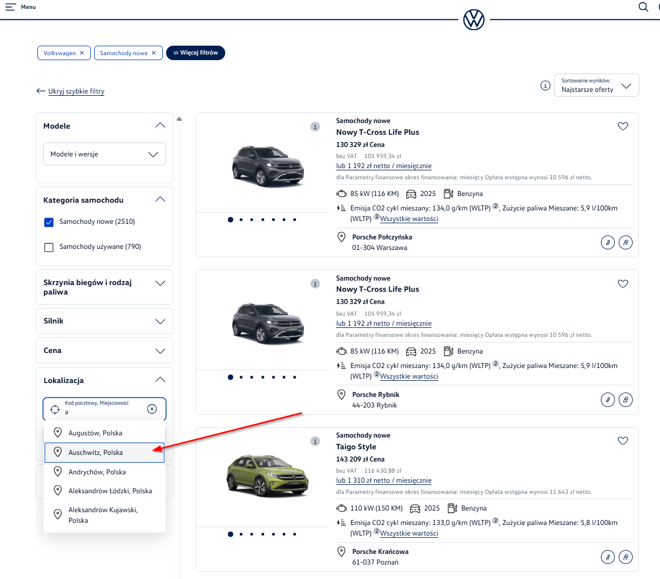This screenshot has height=579, width=660.
Task: Click contact form icon for Porsche Krańcowa
Action: click(625, 557)
